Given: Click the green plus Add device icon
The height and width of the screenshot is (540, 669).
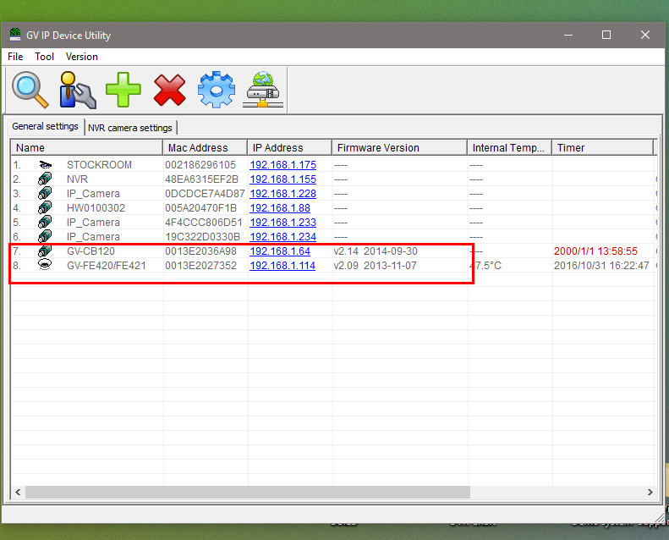Looking at the screenshot, I should click(123, 90).
